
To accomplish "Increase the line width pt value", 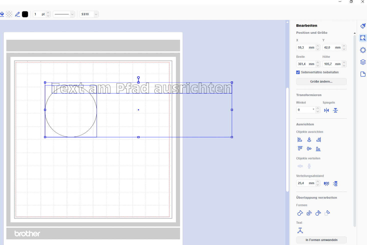I will (x=48, y=13).
